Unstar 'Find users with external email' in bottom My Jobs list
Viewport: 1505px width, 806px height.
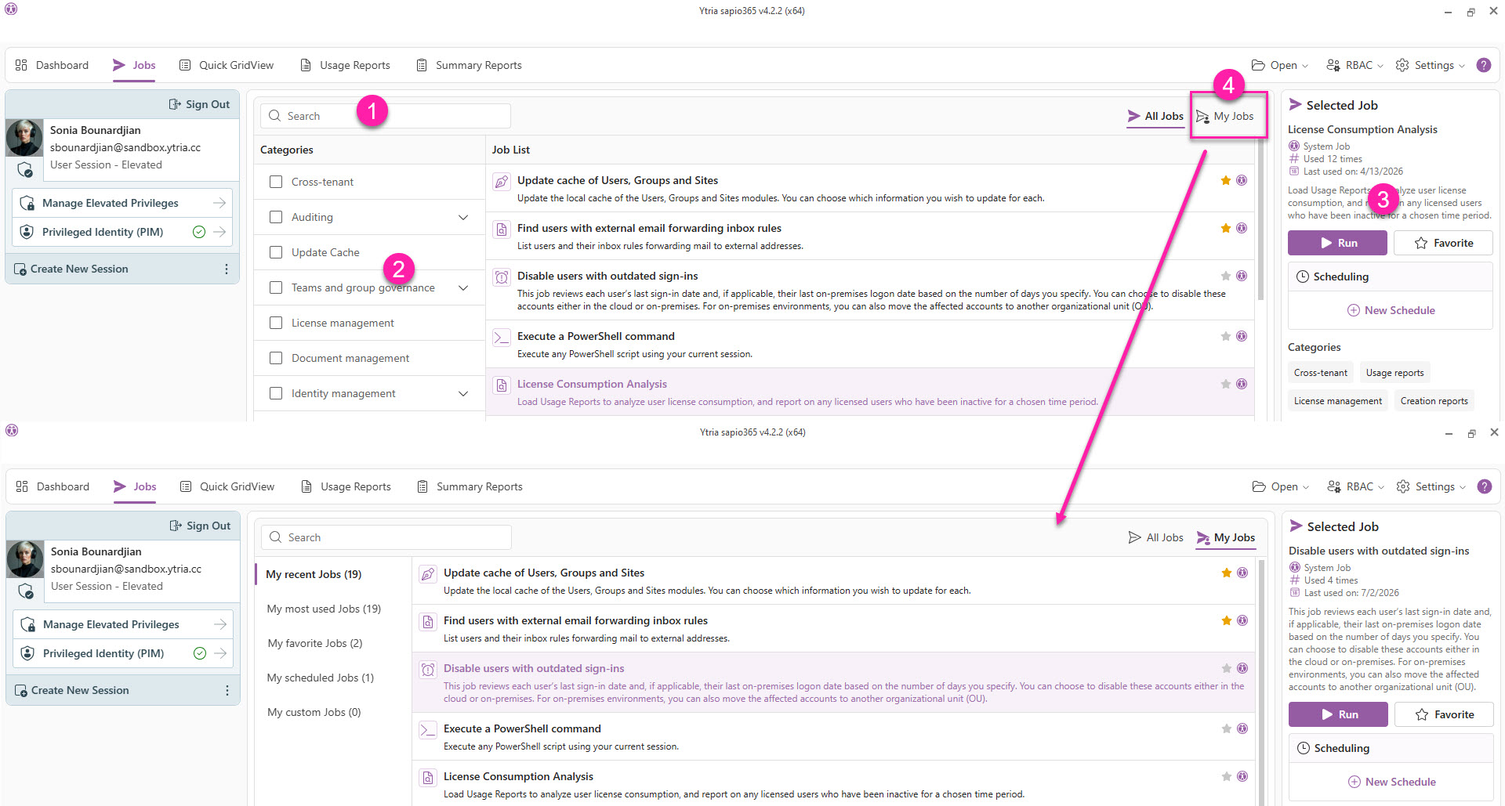click(x=1226, y=620)
